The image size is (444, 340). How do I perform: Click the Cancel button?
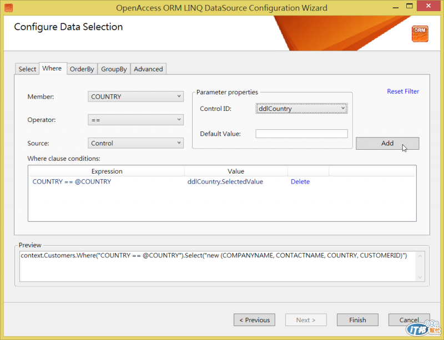coord(409,320)
